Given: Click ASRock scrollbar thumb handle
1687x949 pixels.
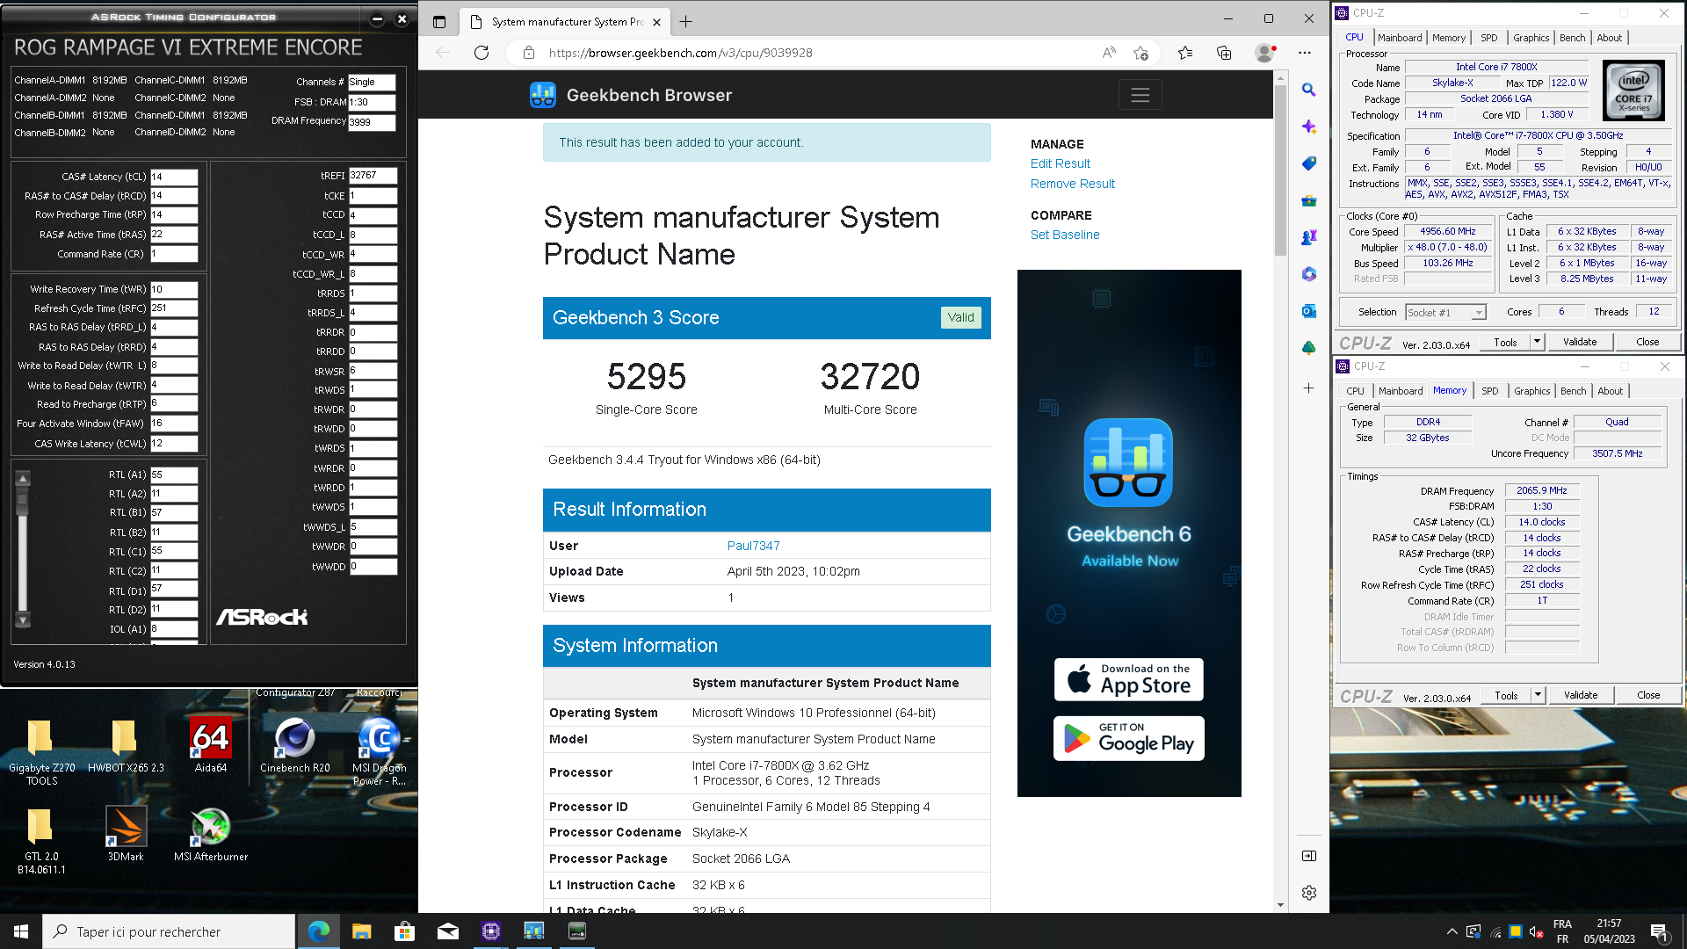Looking at the screenshot, I should click(x=23, y=502).
